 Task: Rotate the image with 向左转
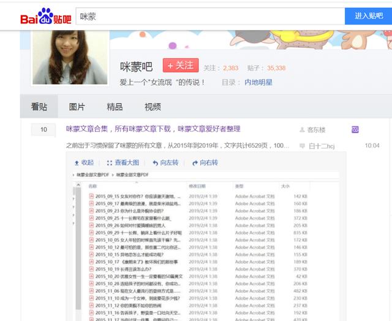point(165,163)
